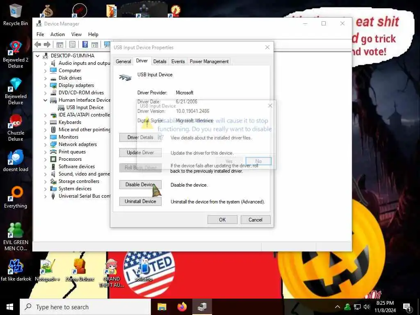420x315 pixels.
Task: Click the Windows Start button
Action: click(10, 307)
